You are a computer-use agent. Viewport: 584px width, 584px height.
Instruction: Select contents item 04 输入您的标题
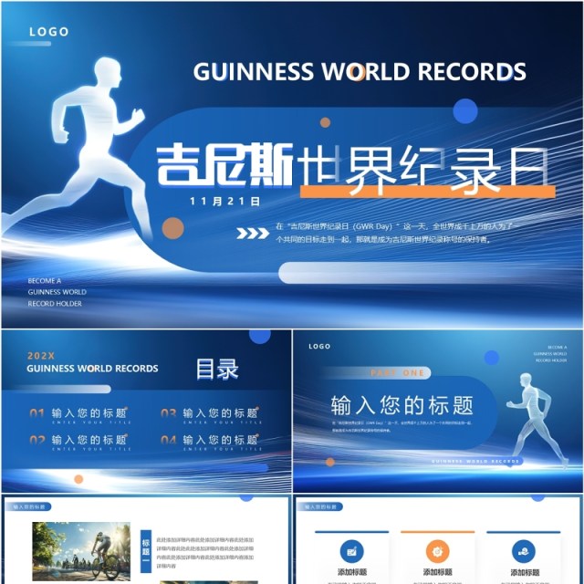tap(211, 442)
